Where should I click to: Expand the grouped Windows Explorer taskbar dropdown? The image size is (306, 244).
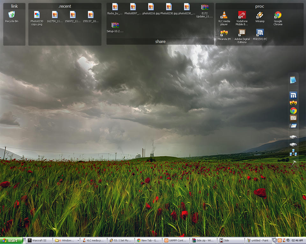[x=78, y=241]
